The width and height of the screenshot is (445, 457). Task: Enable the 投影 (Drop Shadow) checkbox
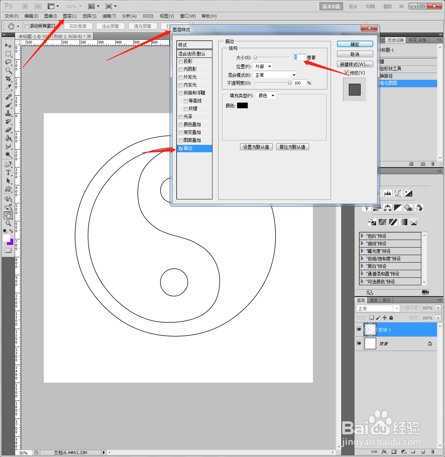pyautogui.click(x=181, y=61)
